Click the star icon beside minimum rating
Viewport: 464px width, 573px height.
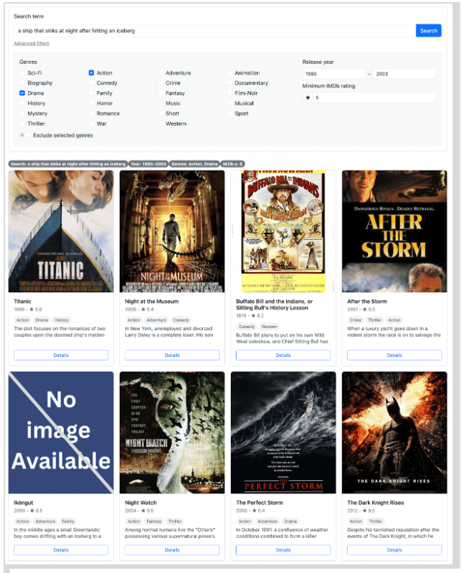coord(308,97)
